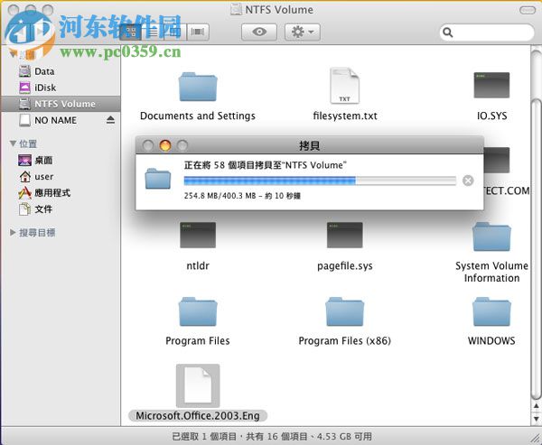Eject the NO NAME volume

110,120
